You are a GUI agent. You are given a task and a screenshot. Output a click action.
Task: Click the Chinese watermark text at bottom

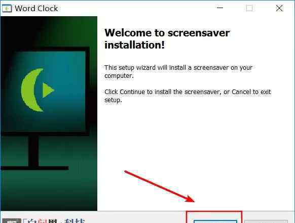coord(54,221)
